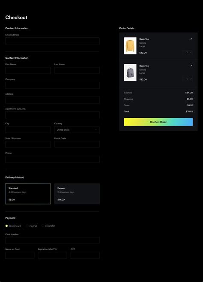Open quantity dropdown for sweater item
The width and height of the screenshot is (203, 282).
click(x=188, y=52)
